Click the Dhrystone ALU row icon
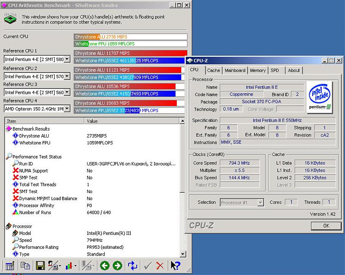This screenshot has height=275, width=345. click(x=16, y=135)
